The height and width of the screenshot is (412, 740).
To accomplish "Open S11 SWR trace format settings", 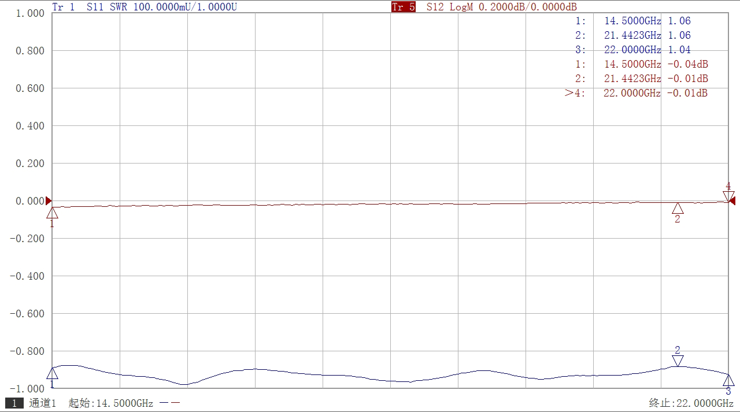I will (113, 7).
